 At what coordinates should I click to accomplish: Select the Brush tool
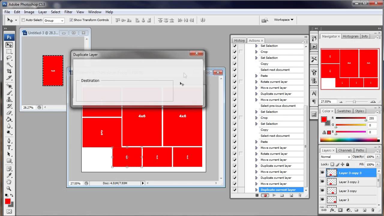(9, 93)
